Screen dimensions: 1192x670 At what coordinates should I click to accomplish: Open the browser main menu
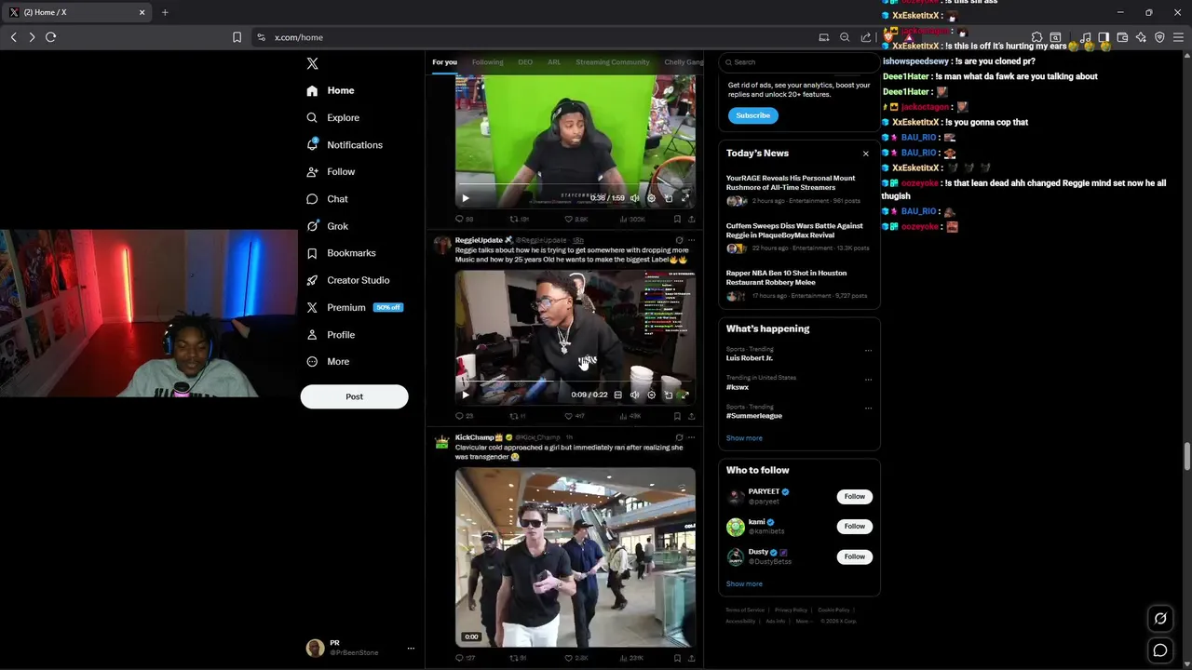click(x=1178, y=37)
